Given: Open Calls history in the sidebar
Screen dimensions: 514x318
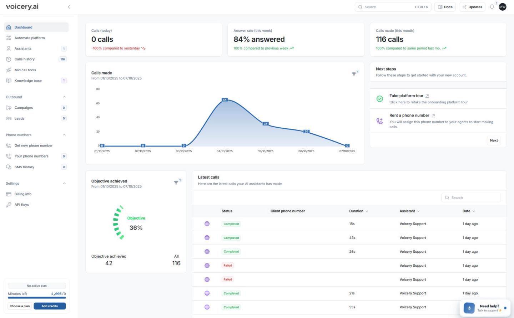Looking at the screenshot, I should [x=25, y=59].
